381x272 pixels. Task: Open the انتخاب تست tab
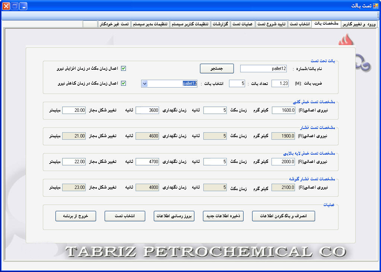point(299,24)
